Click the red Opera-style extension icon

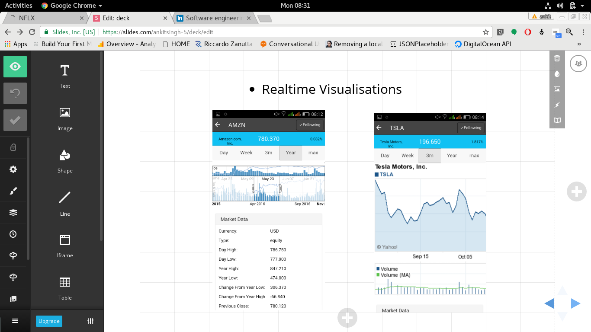(528, 32)
